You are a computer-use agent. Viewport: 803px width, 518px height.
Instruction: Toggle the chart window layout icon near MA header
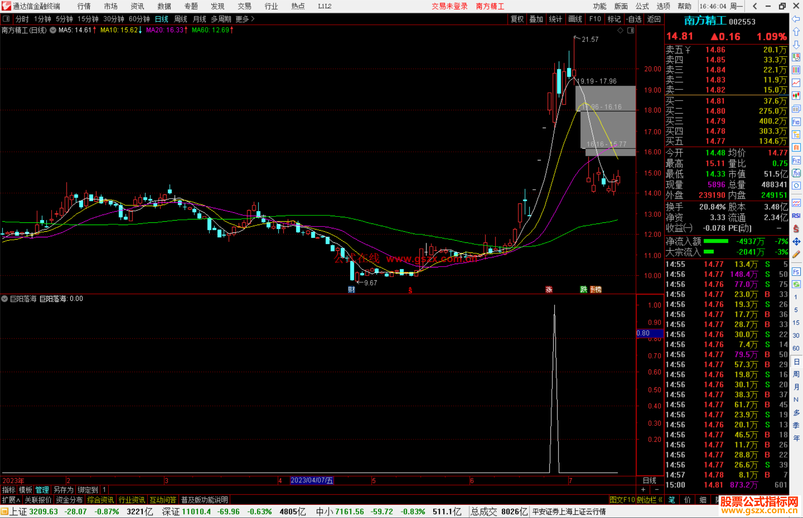pos(631,30)
